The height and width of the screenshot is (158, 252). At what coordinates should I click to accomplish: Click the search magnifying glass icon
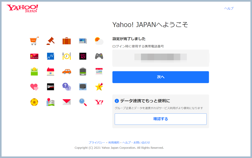click(x=83, y=102)
